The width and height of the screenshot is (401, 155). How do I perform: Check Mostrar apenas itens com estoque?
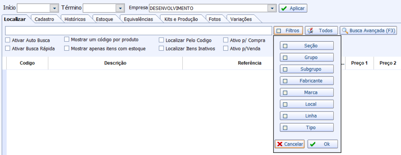[67, 48]
